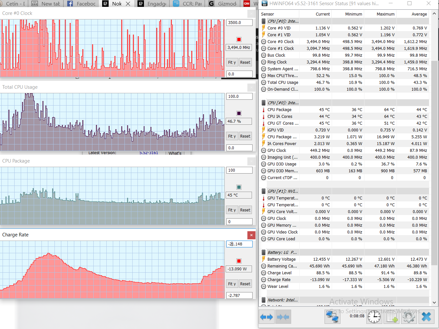Click Fit y in Total CPU Usage graph
This screenshot has width=439, height=329.
point(232,136)
